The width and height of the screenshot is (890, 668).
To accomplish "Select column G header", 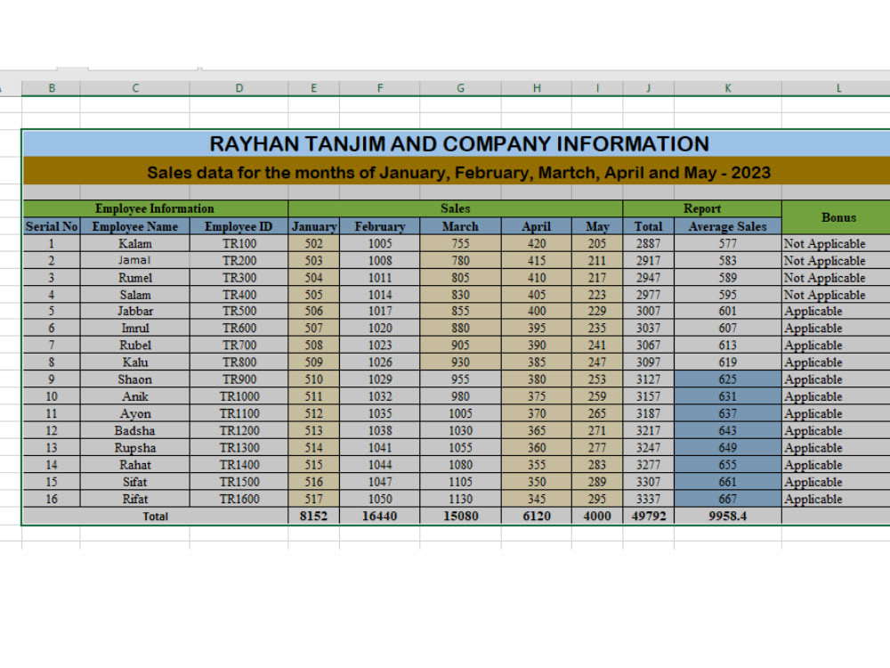I will click(460, 88).
